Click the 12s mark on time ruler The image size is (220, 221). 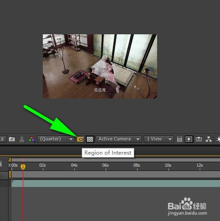[199, 165]
